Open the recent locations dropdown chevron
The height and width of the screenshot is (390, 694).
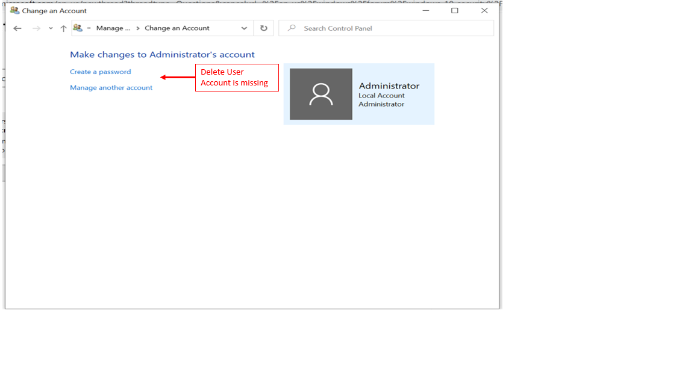[x=51, y=28]
